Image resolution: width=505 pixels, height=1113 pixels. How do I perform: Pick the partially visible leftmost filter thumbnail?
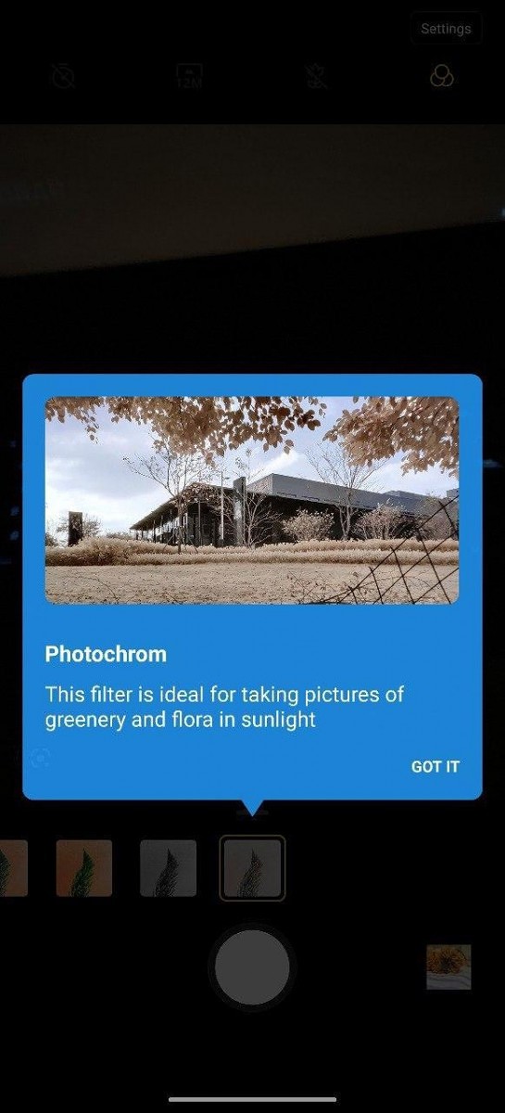coord(13,868)
